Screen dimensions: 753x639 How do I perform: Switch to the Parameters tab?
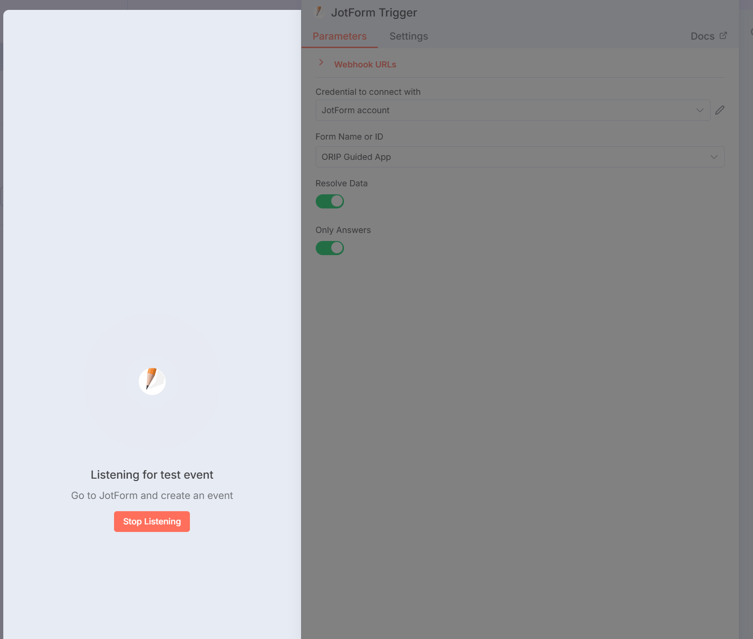340,36
